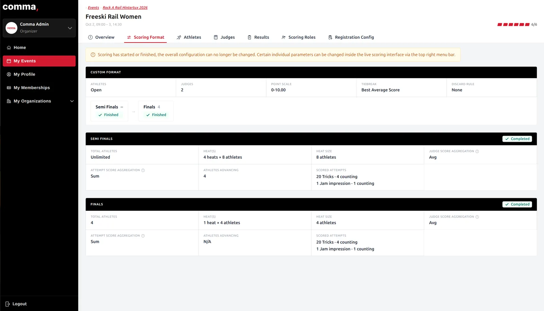The width and height of the screenshot is (544, 311).
Task: Switch to the Judges tab
Action: click(x=224, y=37)
